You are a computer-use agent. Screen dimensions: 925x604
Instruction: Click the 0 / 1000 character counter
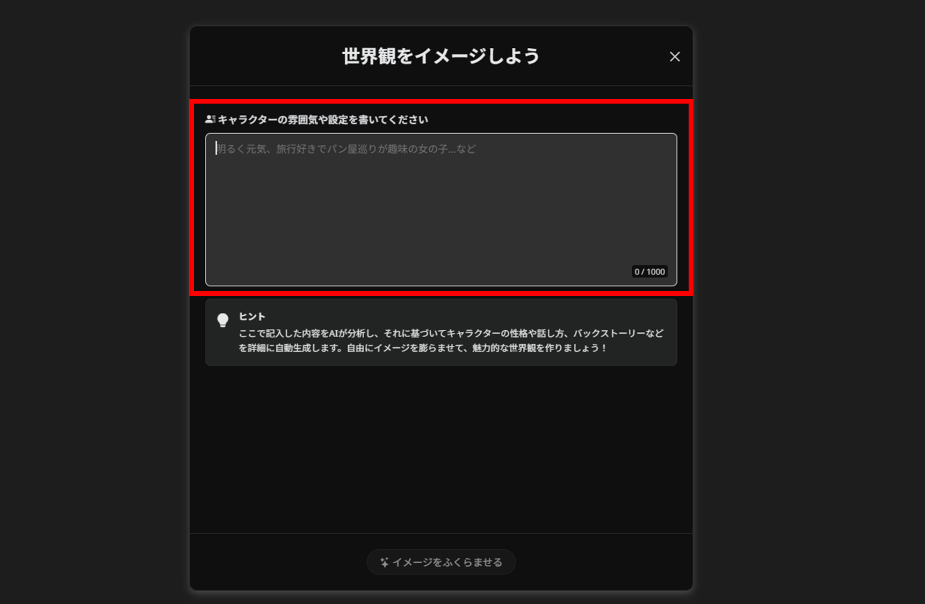click(649, 272)
